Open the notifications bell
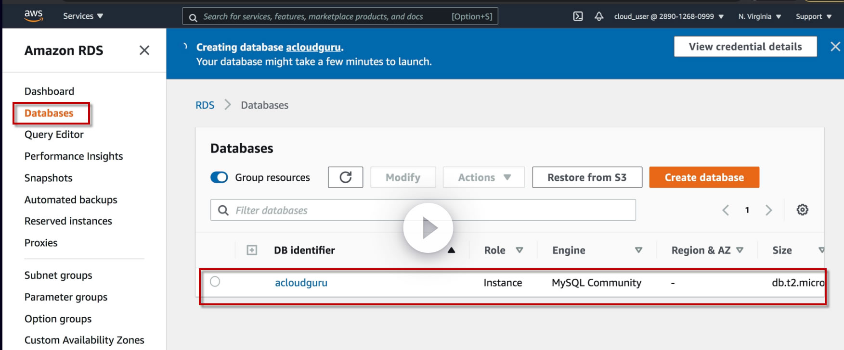 [x=599, y=16]
